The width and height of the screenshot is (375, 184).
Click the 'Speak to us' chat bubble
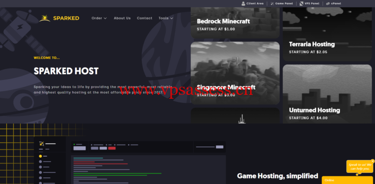tap(360, 167)
